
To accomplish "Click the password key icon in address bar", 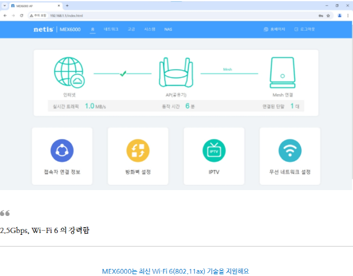I will click(x=321, y=15).
